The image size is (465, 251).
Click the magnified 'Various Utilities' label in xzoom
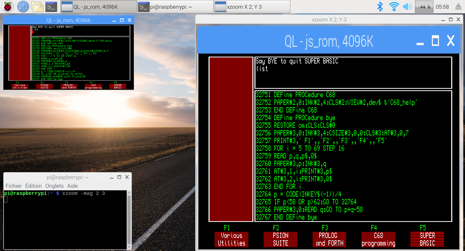[231, 240]
